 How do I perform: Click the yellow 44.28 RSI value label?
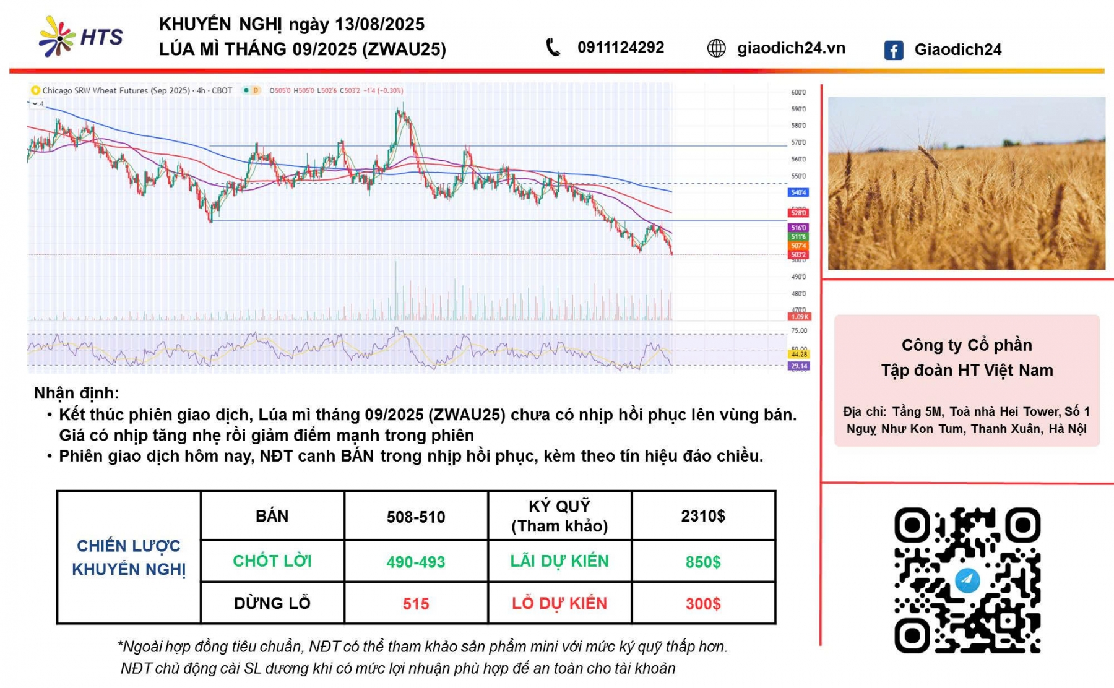pyautogui.click(x=799, y=354)
